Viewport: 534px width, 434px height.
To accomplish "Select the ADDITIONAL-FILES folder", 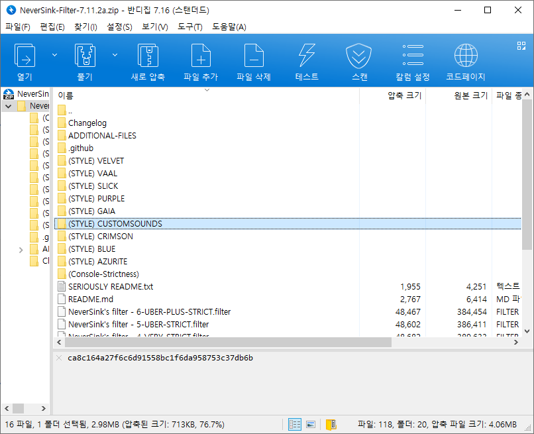I will [288, 136].
